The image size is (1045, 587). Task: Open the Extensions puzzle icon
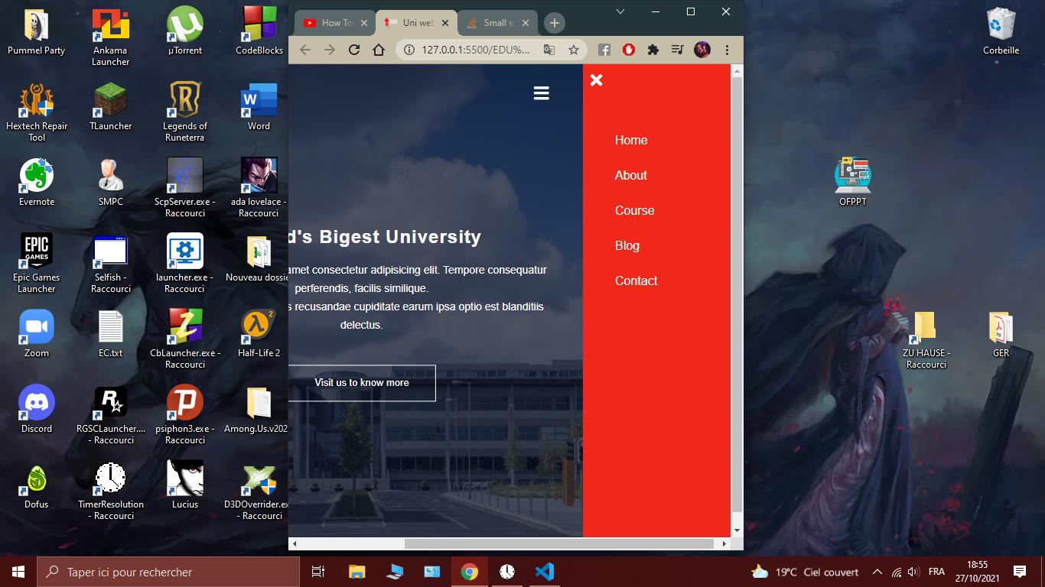pyautogui.click(x=653, y=50)
